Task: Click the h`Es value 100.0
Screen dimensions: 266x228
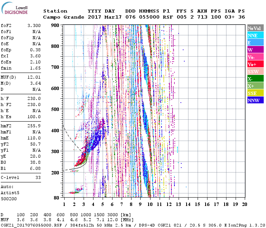Action: point(34,117)
